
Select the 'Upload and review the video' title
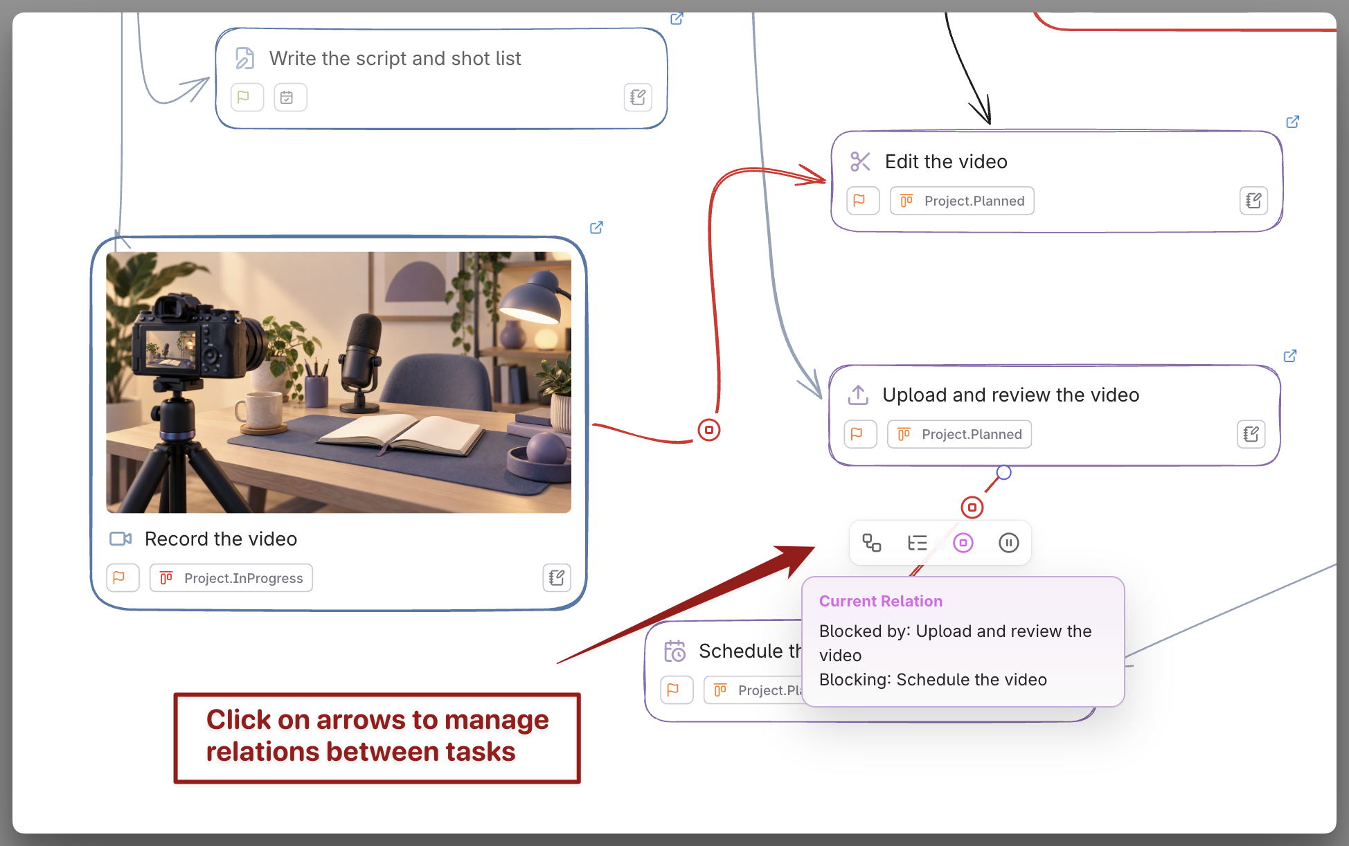click(1010, 395)
